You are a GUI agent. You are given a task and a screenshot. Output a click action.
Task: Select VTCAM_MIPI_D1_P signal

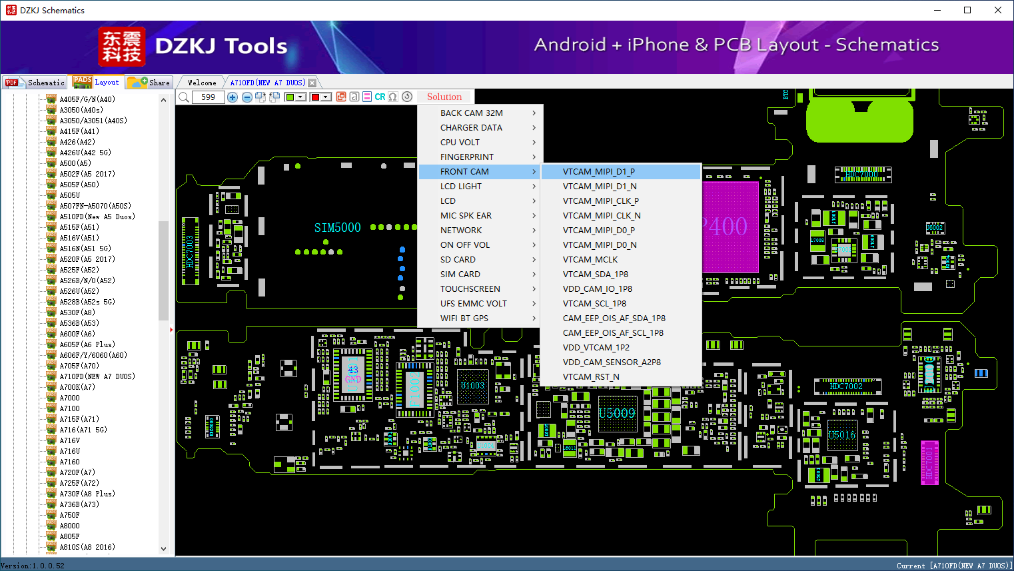621,172
